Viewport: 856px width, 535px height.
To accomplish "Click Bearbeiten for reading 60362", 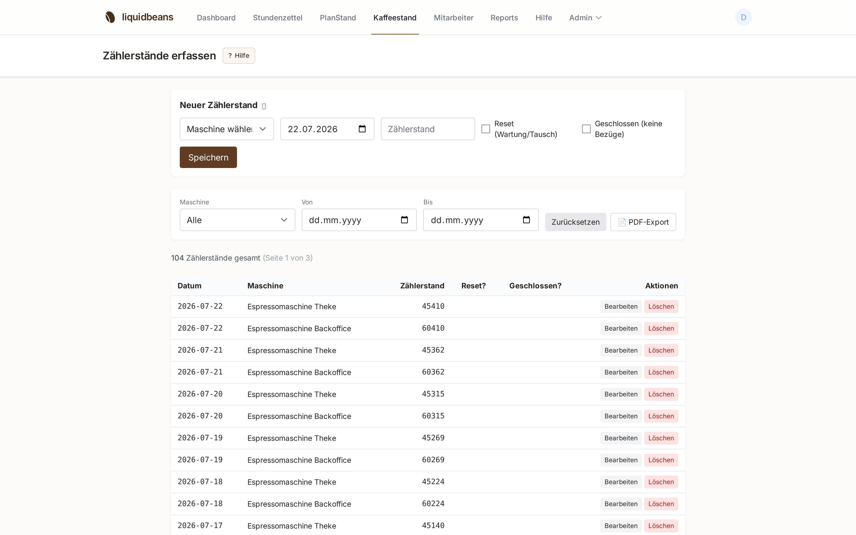I will [621, 372].
